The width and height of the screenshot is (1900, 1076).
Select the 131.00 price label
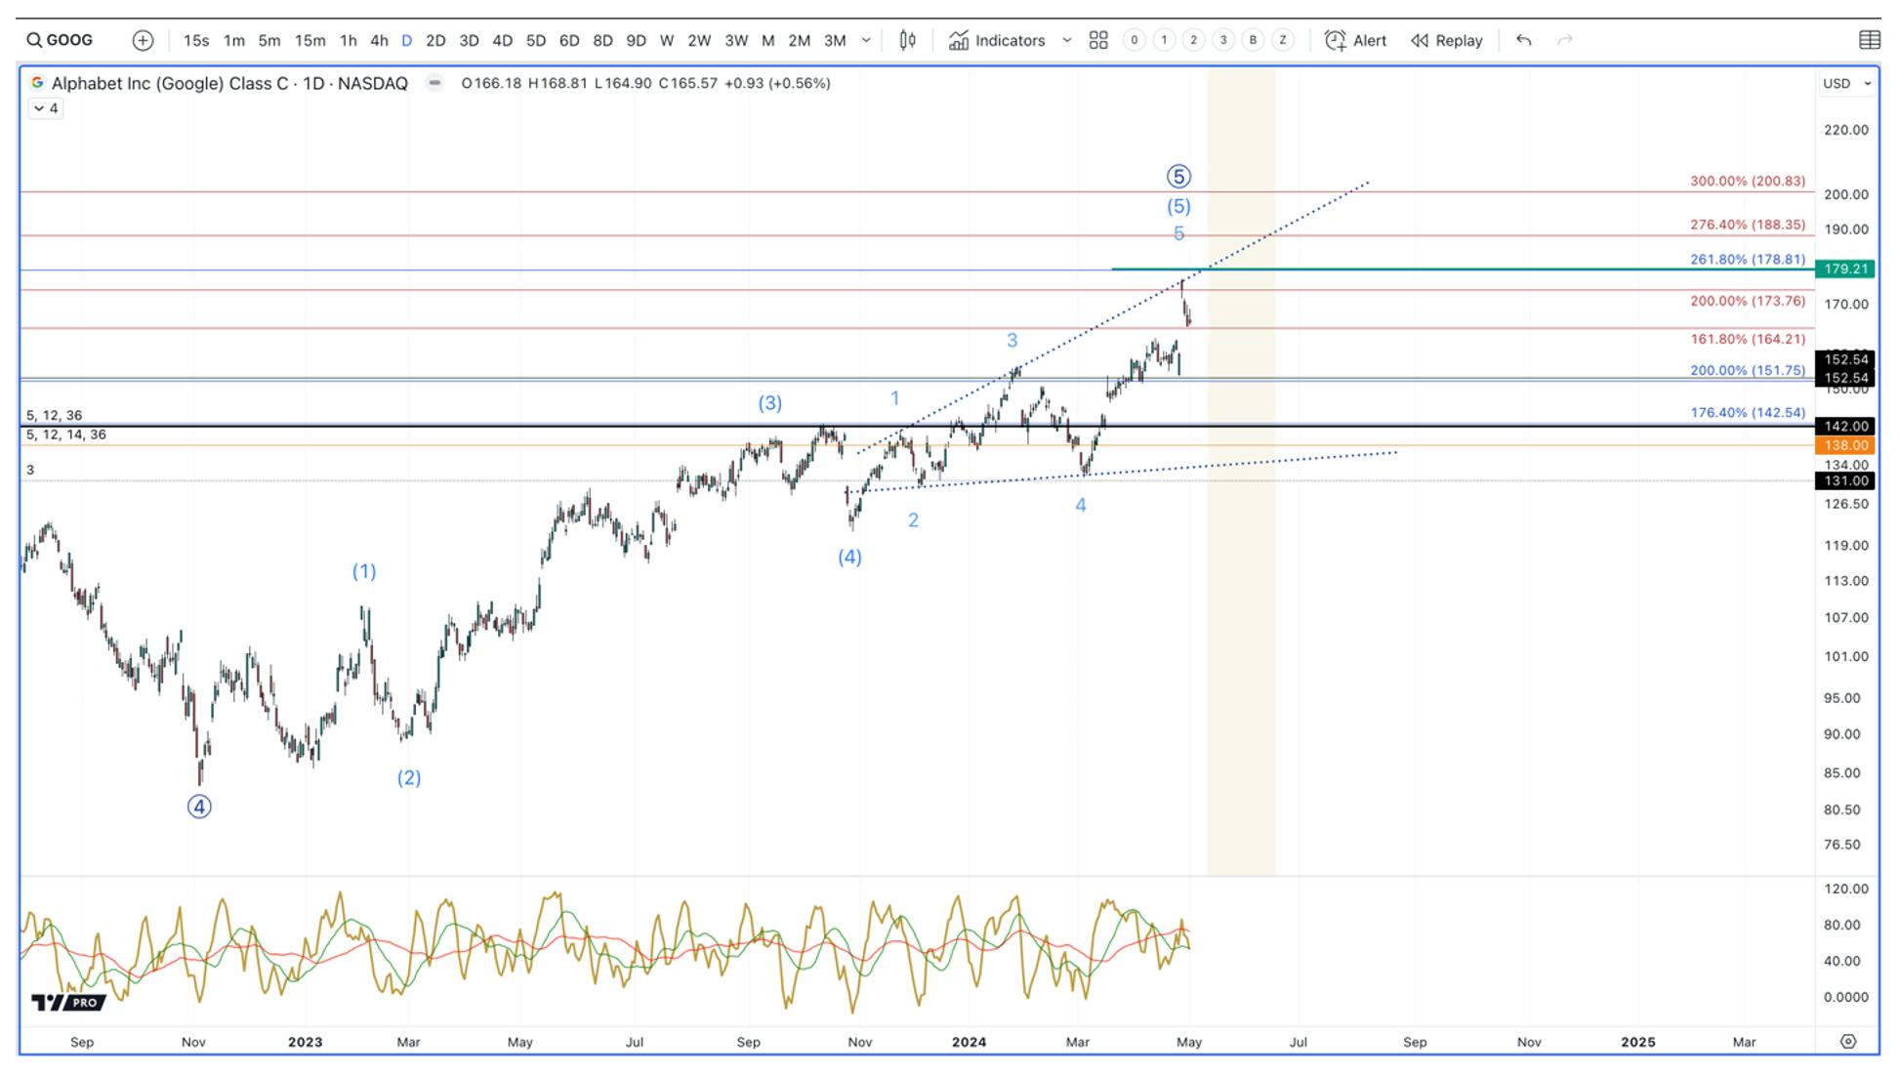[x=1845, y=480]
